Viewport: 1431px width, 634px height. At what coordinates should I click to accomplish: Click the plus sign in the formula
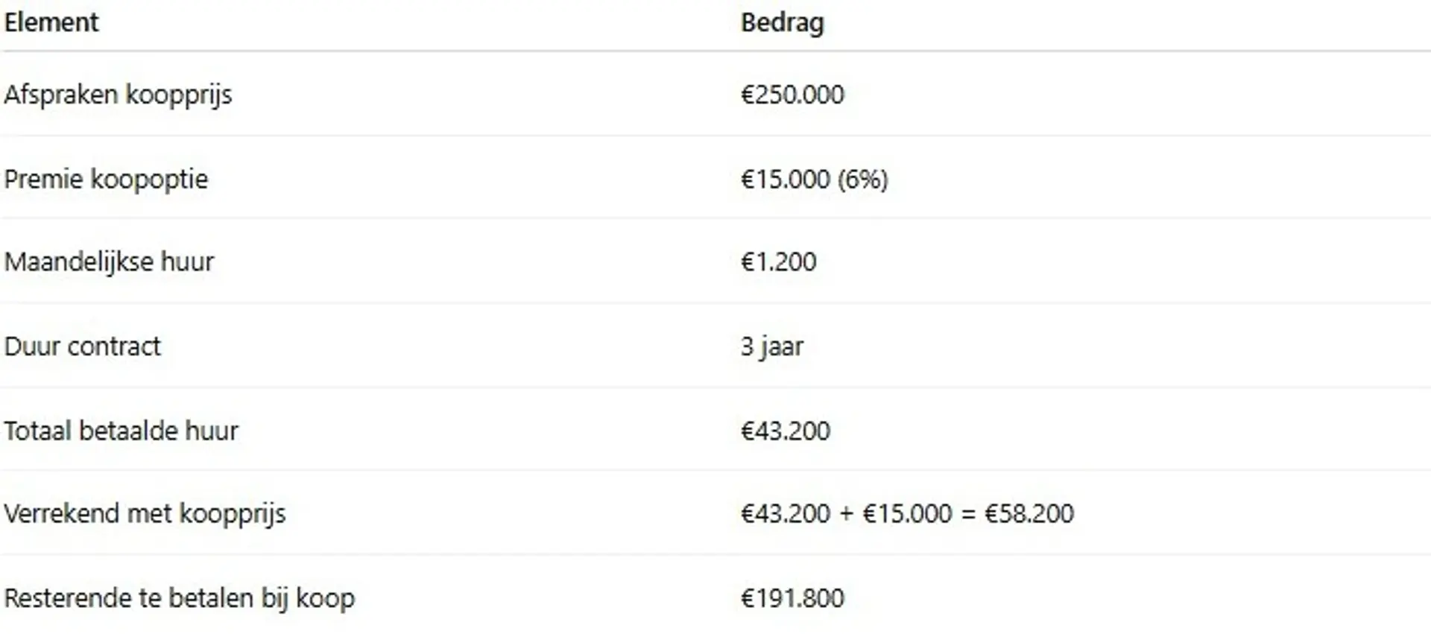846,513
